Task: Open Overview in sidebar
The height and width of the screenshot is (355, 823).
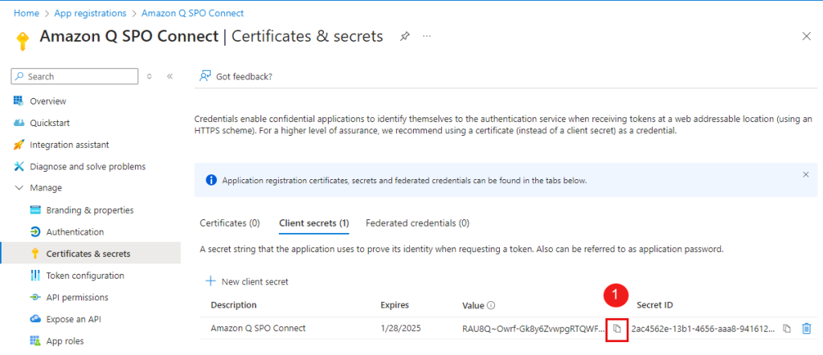Action: tap(47, 101)
